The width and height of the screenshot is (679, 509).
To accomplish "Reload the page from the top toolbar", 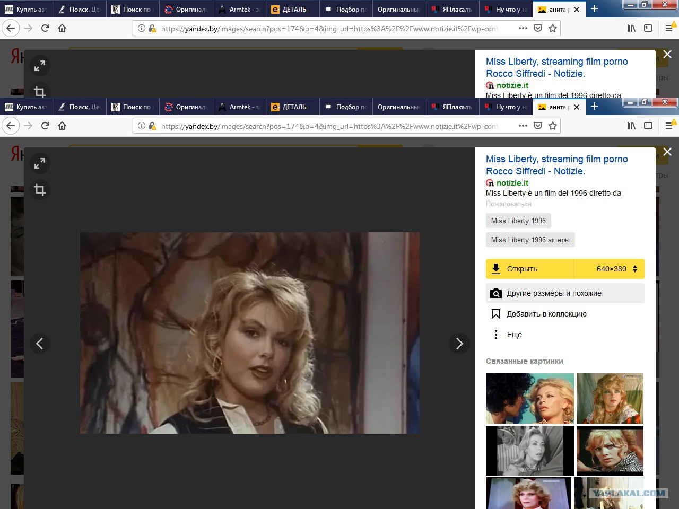I will point(45,28).
